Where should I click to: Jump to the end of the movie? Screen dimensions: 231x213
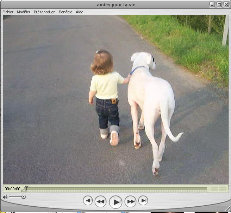(143, 200)
